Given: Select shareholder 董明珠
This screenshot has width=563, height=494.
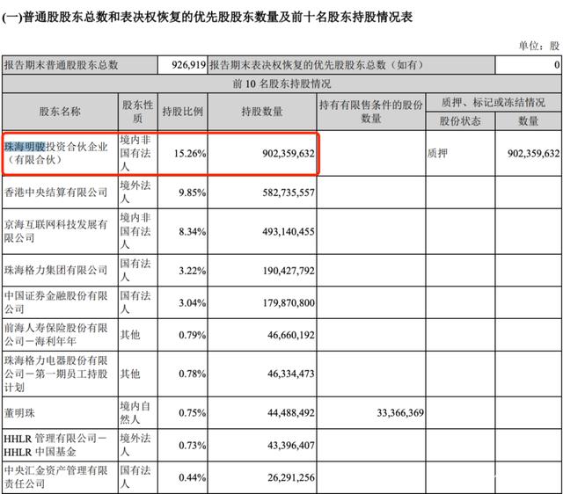Looking at the screenshot, I should [19, 413].
